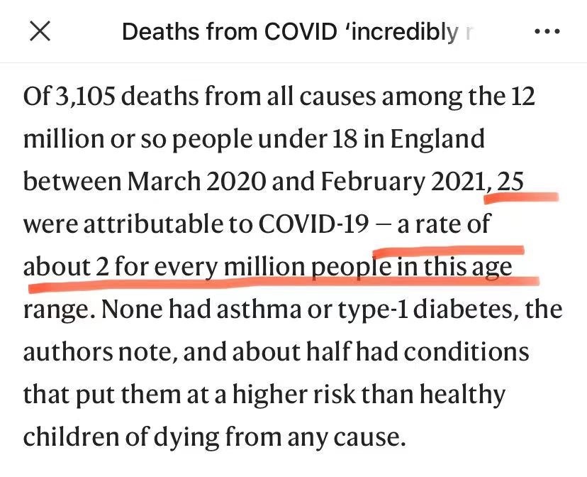Click the word 'asthma' in the paragraph
Screen dimensions: 587x477
[x=259, y=309]
